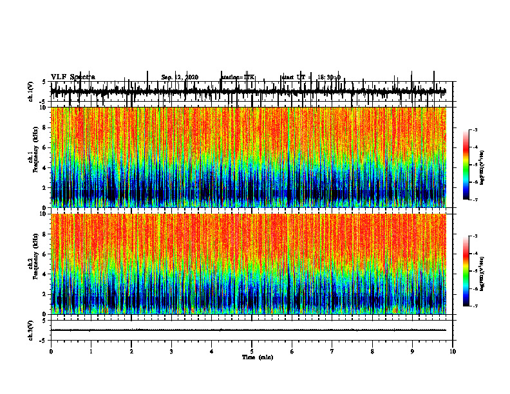Click the time axis tick label '8'

[372, 352]
